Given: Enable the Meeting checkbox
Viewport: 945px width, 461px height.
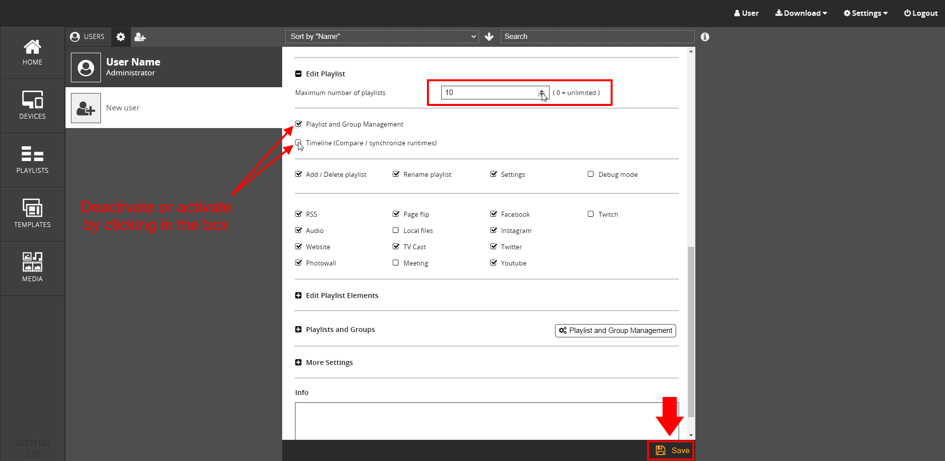Looking at the screenshot, I should click(x=396, y=263).
